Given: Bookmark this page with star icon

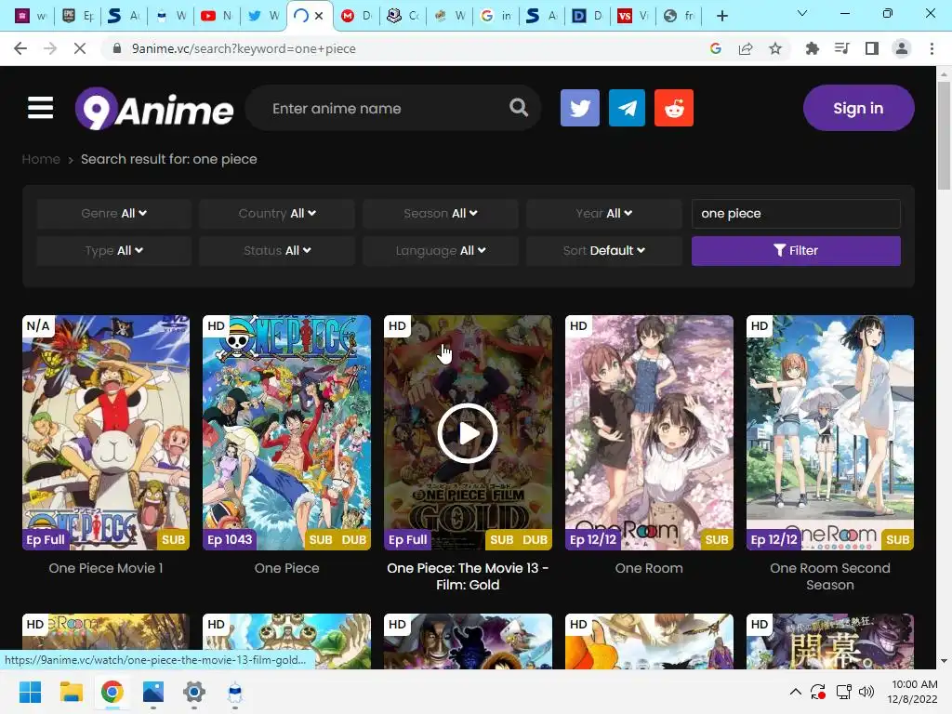Looking at the screenshot, I should [775, 48].
